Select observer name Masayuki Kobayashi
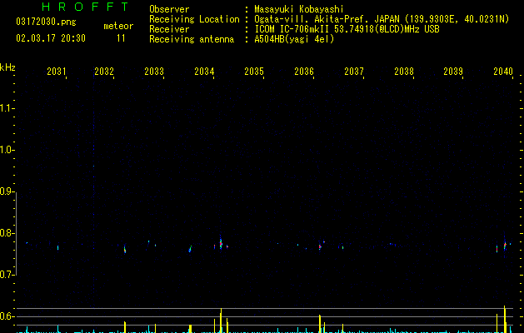The image size is (524, 333). (x=299, y=9)
